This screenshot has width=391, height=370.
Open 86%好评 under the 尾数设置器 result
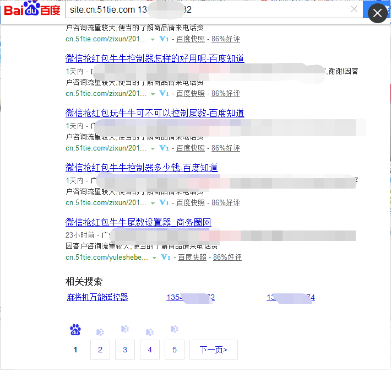pos(227,258)
